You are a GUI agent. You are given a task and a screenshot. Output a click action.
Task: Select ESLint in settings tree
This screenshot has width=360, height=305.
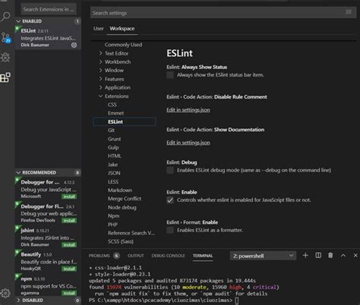point(124,121)
